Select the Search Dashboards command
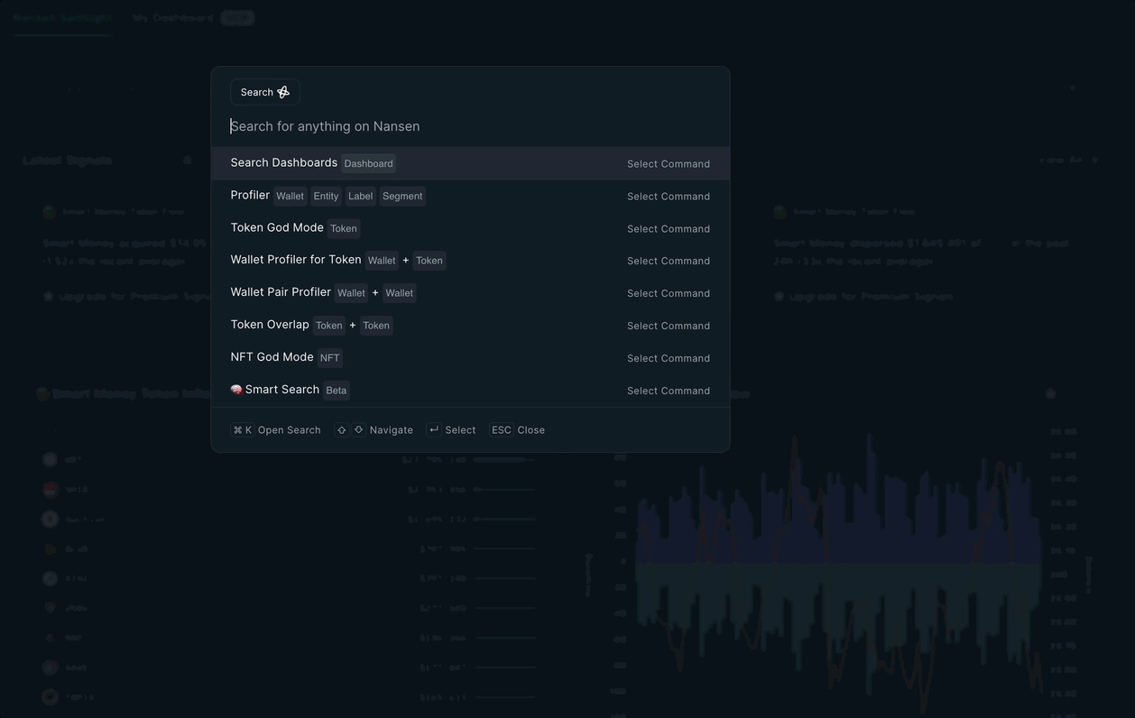Image resolution: width=1135 pixels, height=718 pixels. [470, 163]
